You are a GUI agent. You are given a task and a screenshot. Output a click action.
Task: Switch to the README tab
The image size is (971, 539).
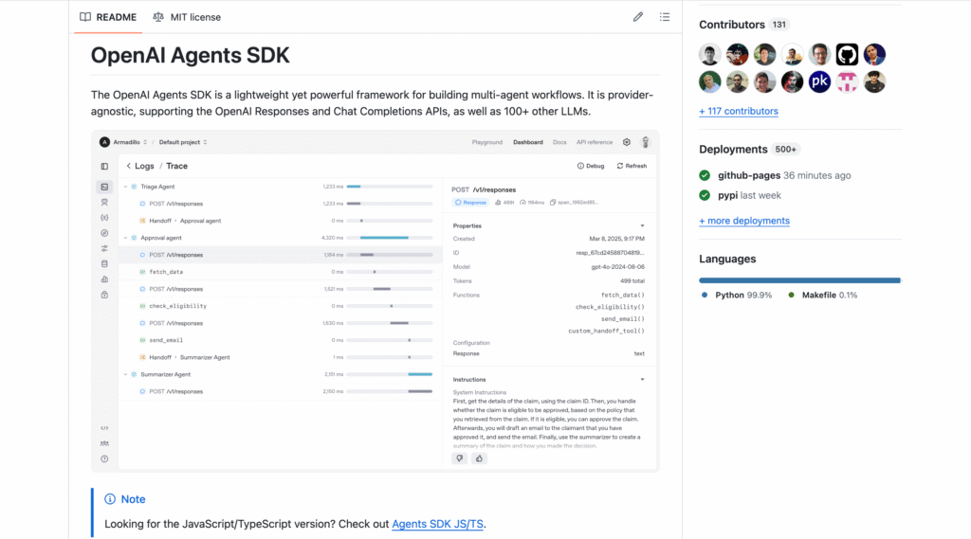click(x=108, y=17)
